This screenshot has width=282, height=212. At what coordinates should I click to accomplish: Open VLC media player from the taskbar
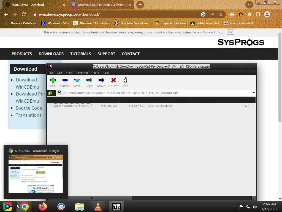[98, 206]
